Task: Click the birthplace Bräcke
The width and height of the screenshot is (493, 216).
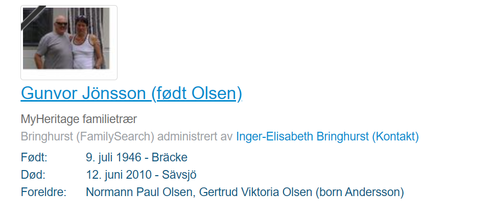Action: point(170,157)
